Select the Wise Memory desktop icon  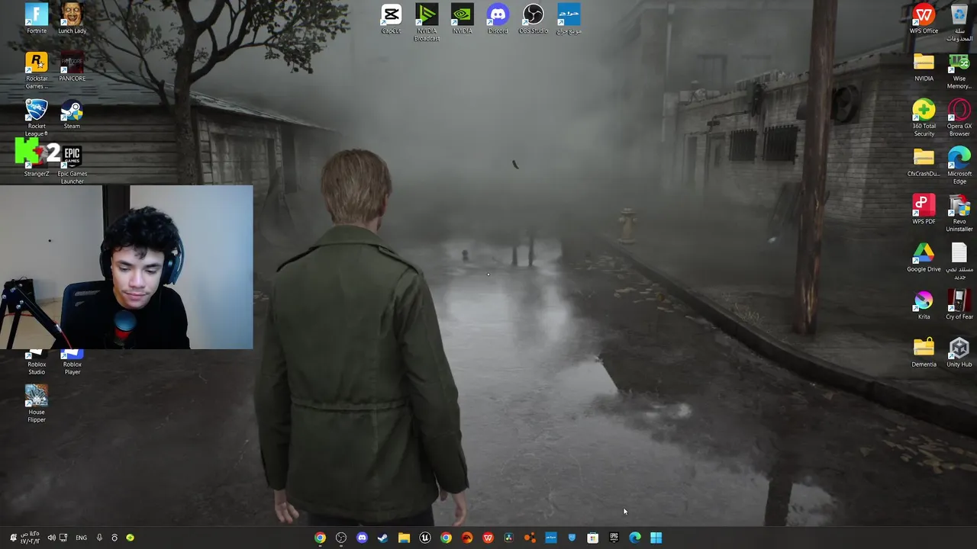point(959,70)
